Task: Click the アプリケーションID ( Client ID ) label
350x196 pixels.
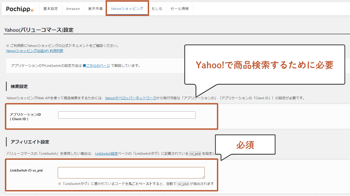Action: pyautogui.click(x=25, y=117)
